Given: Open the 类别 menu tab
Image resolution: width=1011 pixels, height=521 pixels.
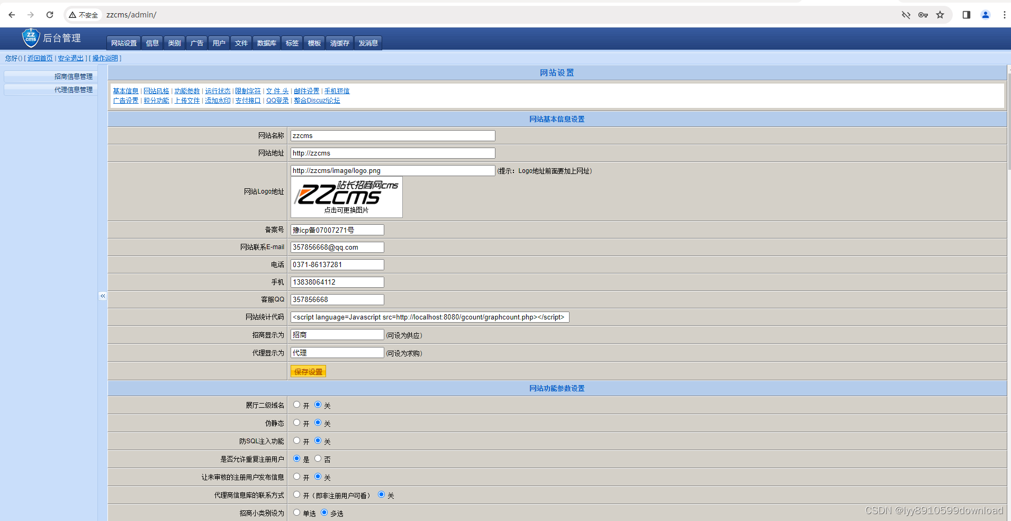Looking at the screenshot, I should (175, 43).
